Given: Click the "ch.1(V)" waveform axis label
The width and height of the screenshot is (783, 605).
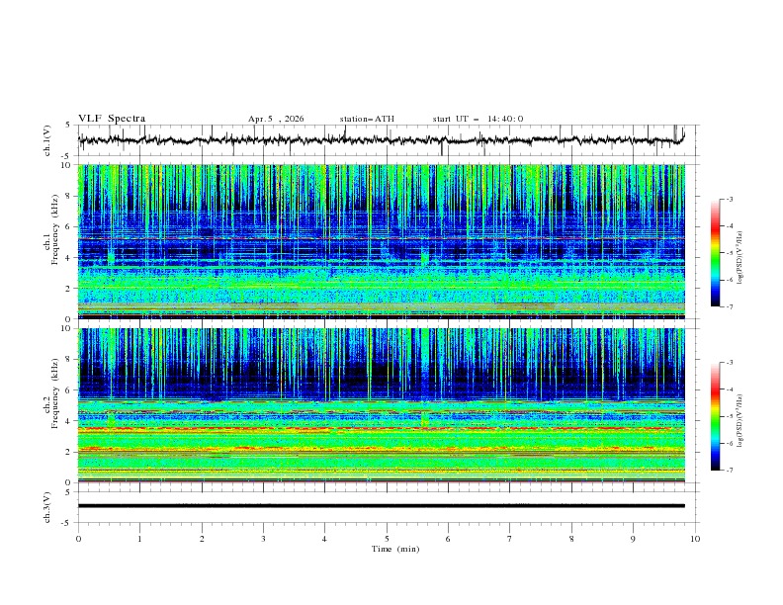Looking at the screenshot, I should (x=47, y=140).
